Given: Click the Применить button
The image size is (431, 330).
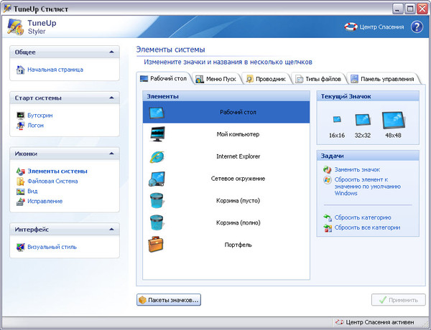Looking at the screenshot, I should tap(399, 300).
